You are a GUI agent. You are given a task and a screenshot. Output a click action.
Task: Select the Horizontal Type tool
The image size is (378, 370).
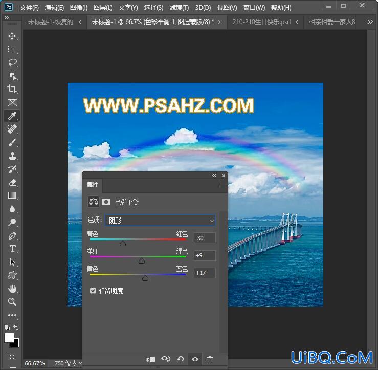tap(12, 249)
